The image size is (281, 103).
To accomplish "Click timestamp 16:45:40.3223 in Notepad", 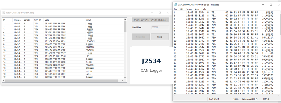I will tap(195, 82).
